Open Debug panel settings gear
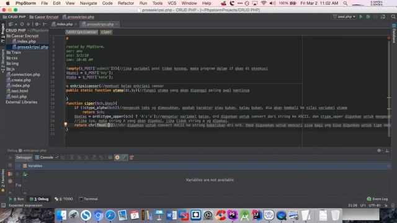The image size is (397, 223). point(379,151)
